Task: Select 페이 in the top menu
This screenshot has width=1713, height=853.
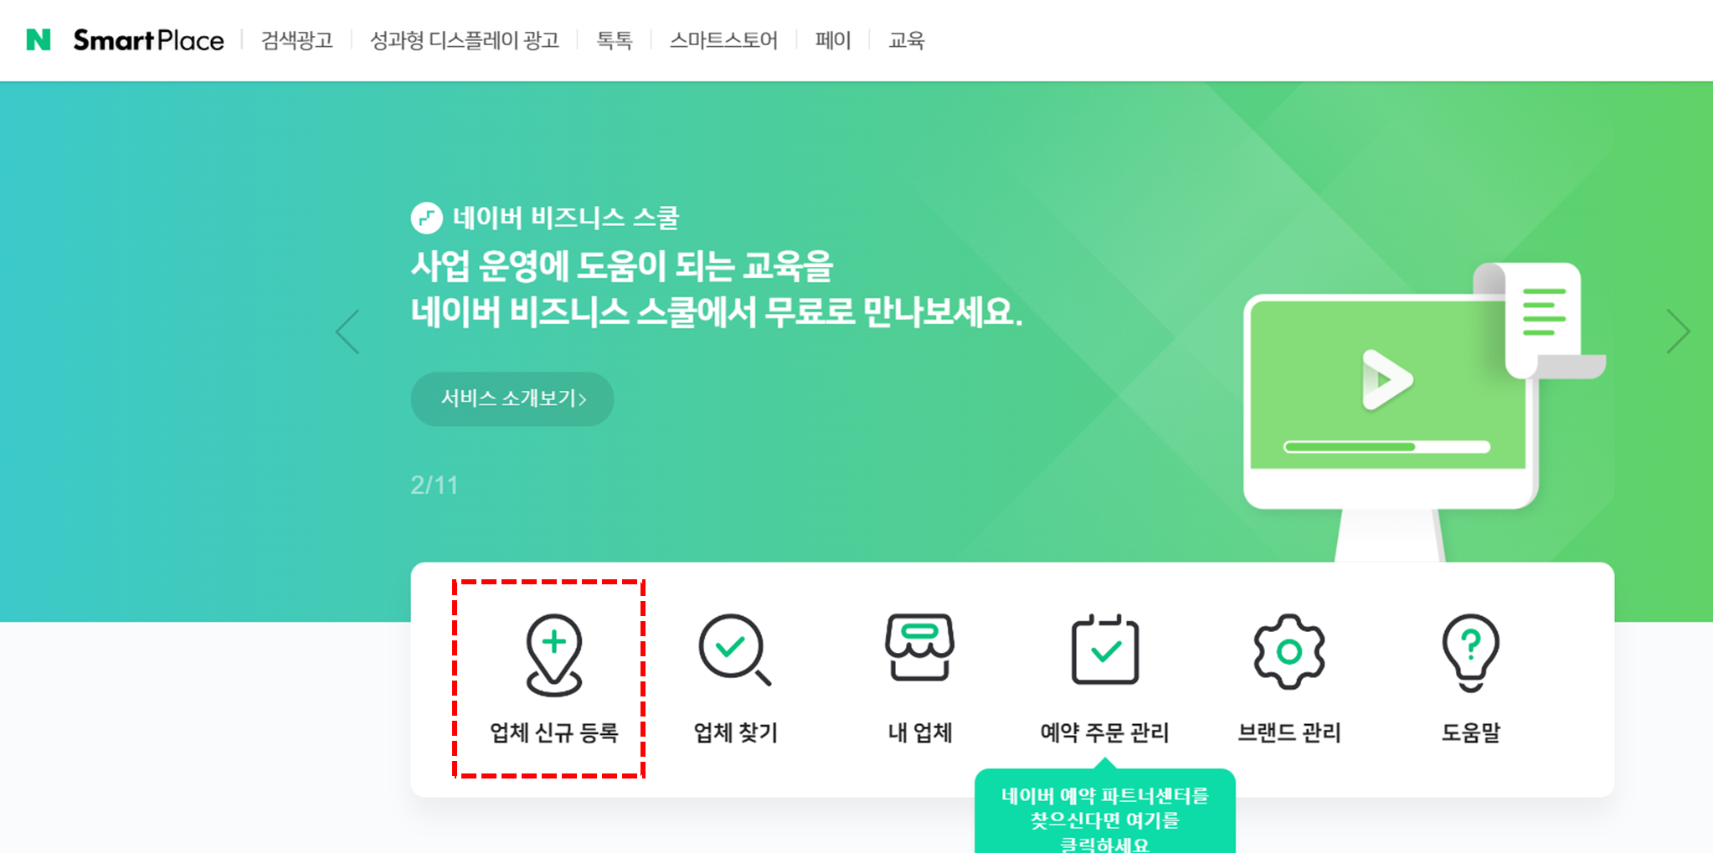Action: pos(833,40)
